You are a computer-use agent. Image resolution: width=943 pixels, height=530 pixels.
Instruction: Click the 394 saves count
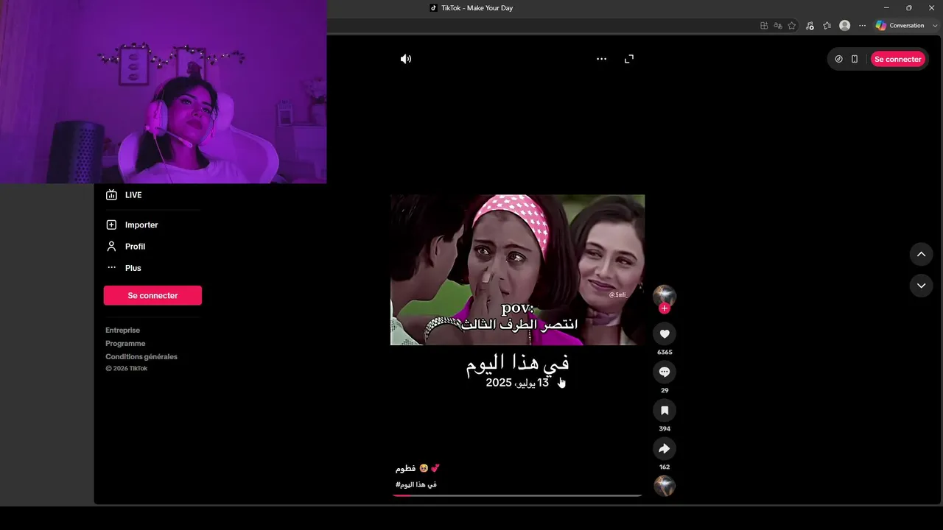[665, 429]
